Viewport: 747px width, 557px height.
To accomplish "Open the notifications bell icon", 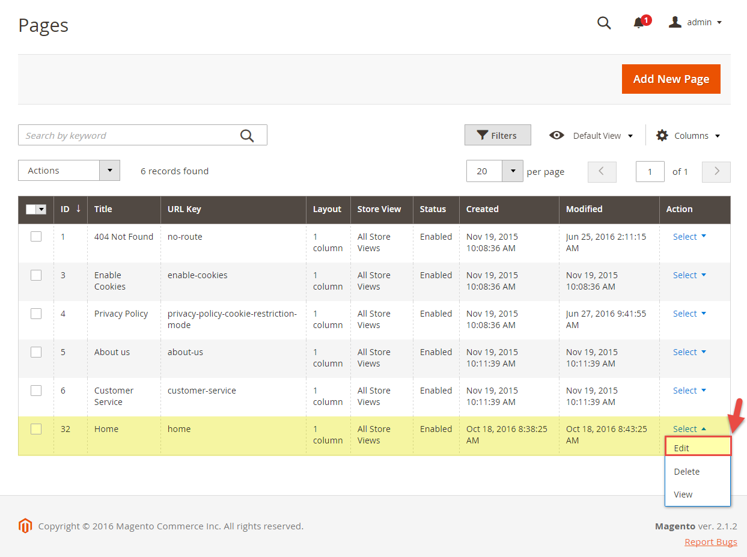I will coord(639,23).
